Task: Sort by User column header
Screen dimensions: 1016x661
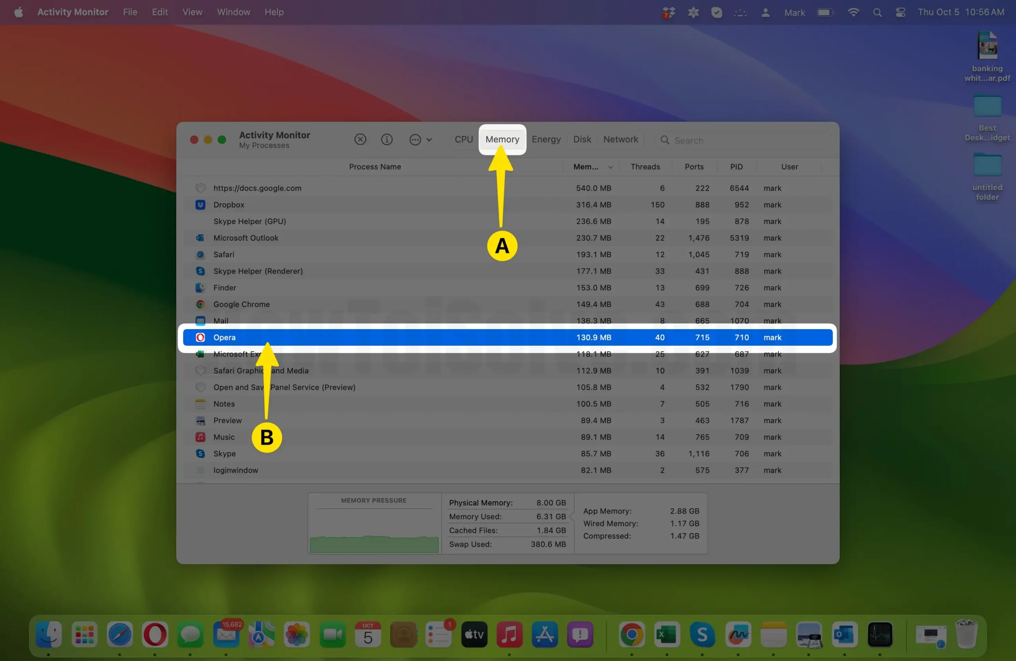Action: coord(789,167)
